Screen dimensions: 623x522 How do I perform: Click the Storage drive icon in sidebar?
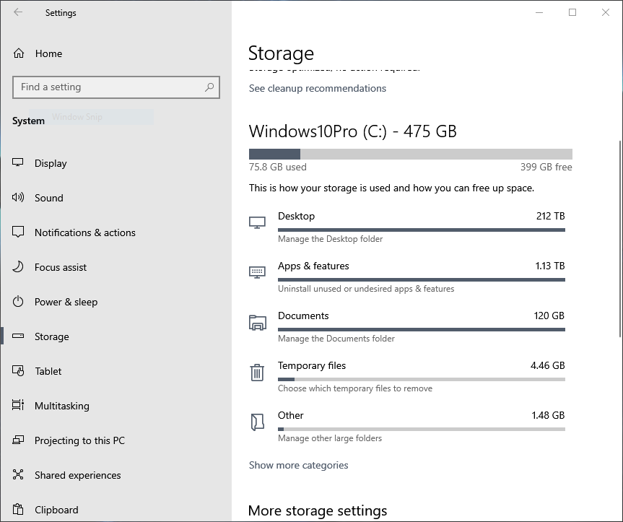18,336
